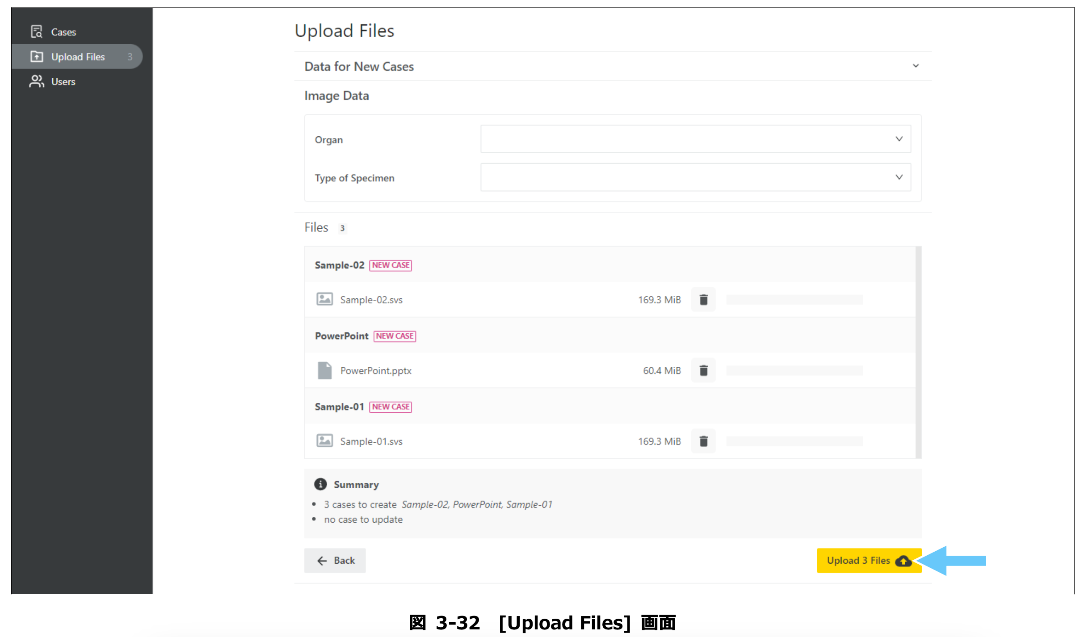Delete Sample-02.svs with trash icon
The height and width of the screenshot is (637, 1084).
coord(703,299)
